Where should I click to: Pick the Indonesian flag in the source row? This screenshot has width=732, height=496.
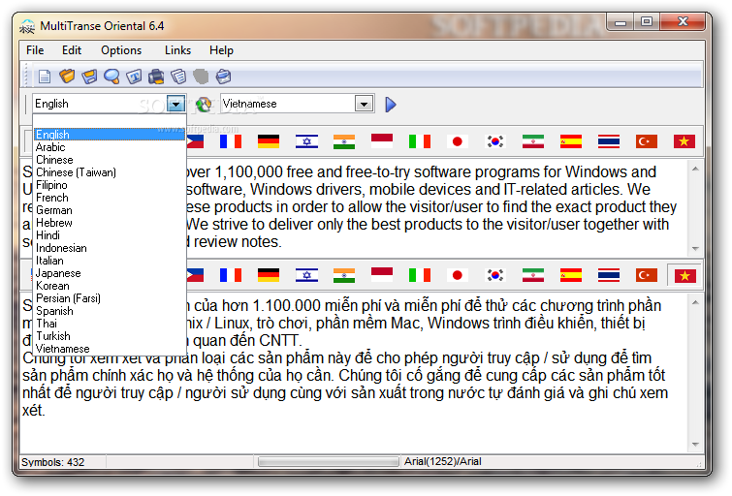coord(382,140)
